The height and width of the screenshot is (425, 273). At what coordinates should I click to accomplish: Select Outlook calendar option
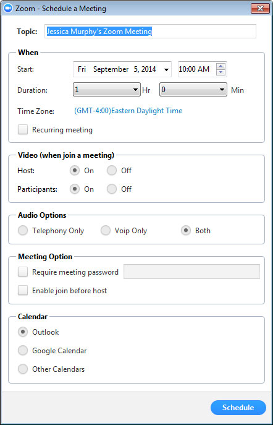[x=23, y=332]
